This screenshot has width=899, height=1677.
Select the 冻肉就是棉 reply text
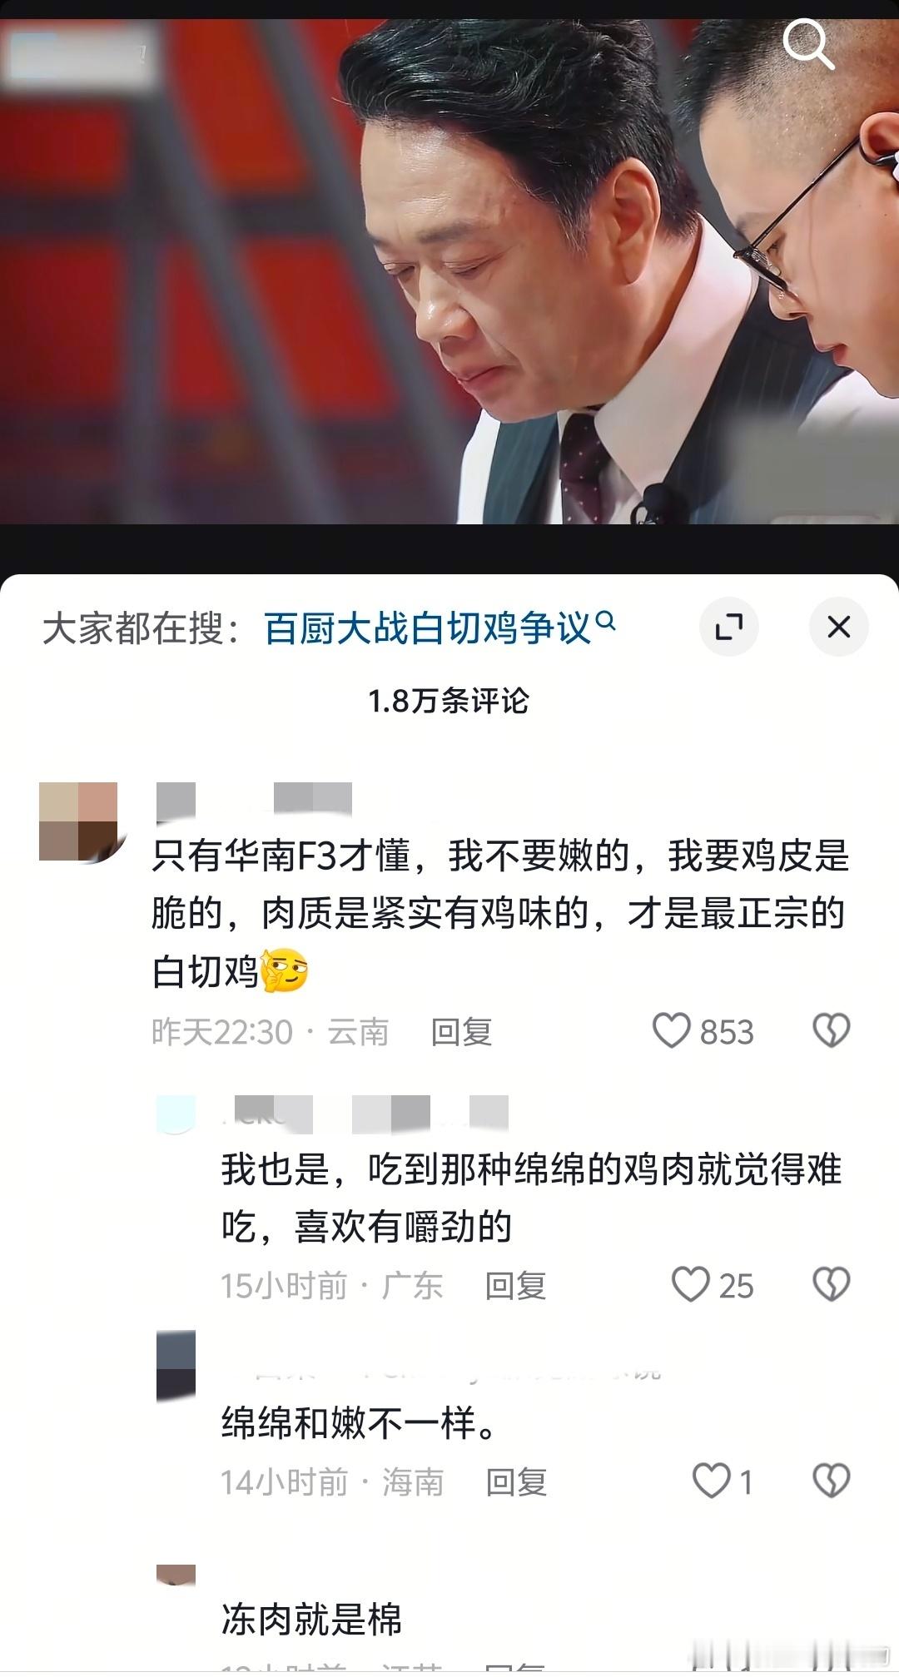tap(311, 1619)
